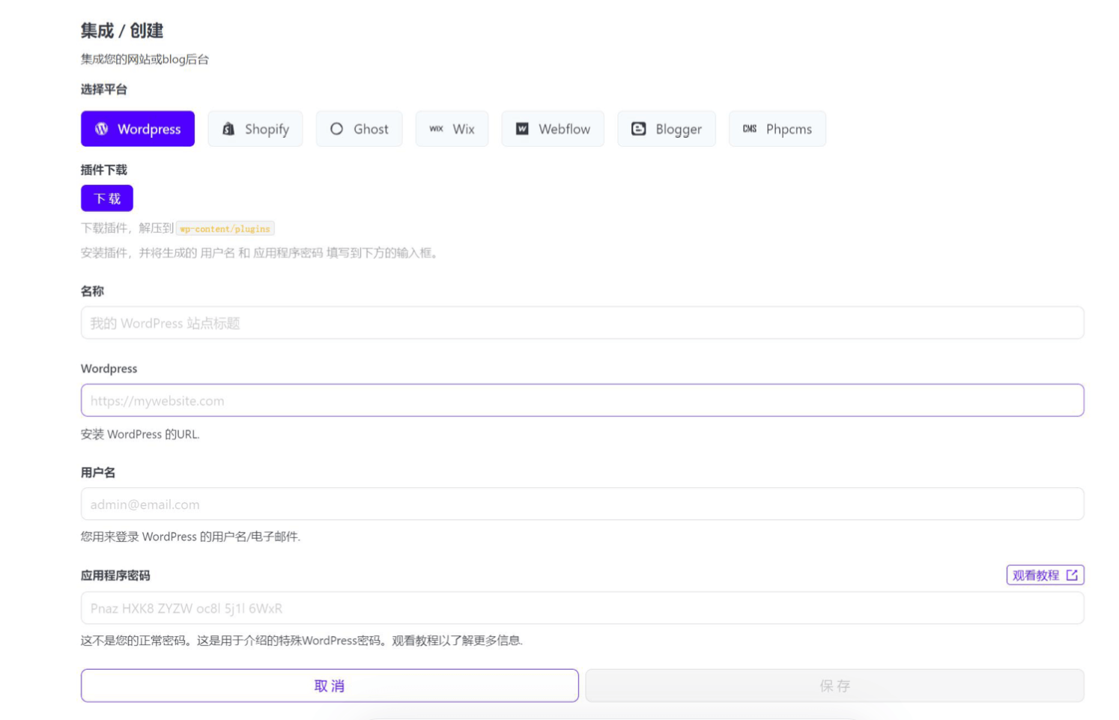Click the 保存 save button
This screenshot has height=720, width=1119.
835,686
